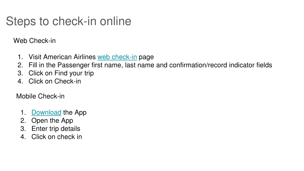This screenshot has width=304, height=171.
Task: Click list number 3 of Web Check-in
Action: point(20,73)
